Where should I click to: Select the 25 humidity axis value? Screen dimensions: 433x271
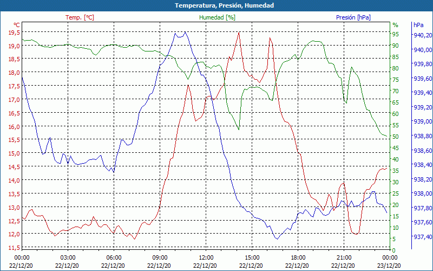point(396,193)
